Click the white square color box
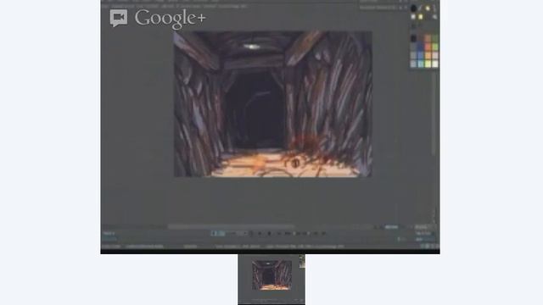 (x=413, y=17)
